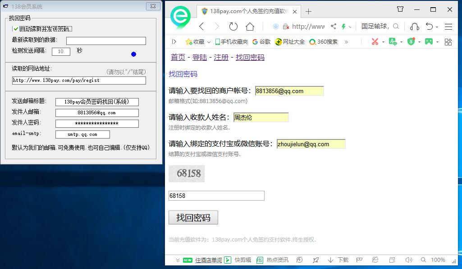
Task: Click the window tile icon in the status bar
Action: pos(392,260)
